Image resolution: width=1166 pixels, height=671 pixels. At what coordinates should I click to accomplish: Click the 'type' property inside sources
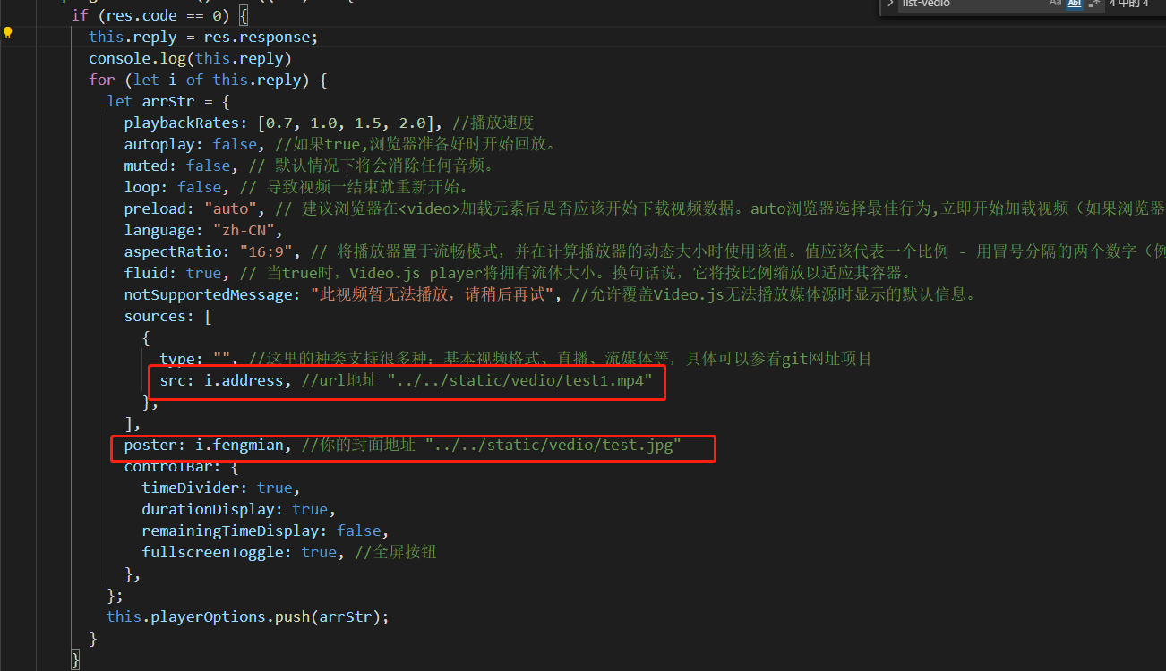[177, 359]
